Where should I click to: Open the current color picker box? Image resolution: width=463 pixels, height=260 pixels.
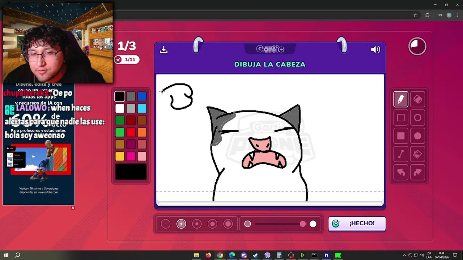[x=131, y=172]
